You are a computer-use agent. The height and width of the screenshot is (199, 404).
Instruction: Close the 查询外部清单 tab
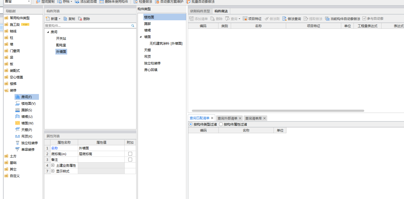240,118
